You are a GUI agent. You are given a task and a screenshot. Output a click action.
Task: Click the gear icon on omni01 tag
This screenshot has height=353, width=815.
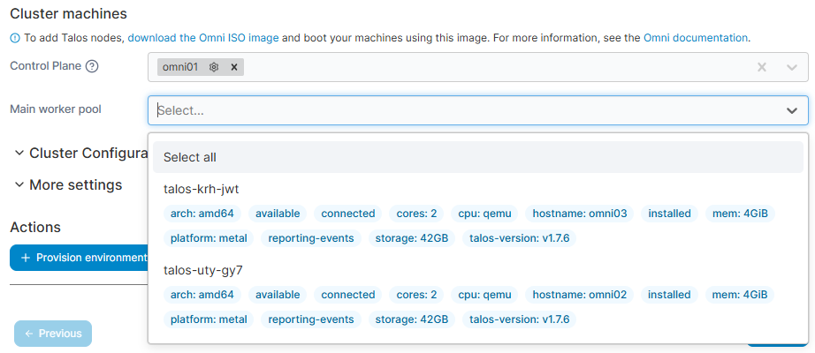click(213, 67)
